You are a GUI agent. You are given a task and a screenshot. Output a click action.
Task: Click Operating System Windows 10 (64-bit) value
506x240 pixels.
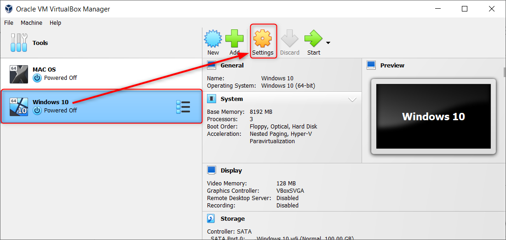pos(288,86)
